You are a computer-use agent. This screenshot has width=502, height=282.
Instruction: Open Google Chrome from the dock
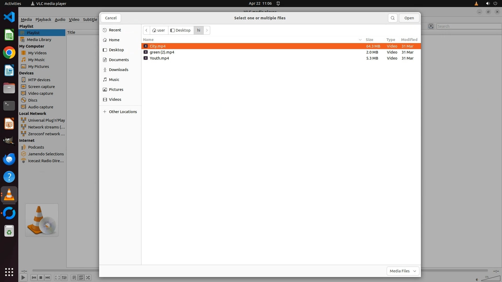click(x=9, y=53)
